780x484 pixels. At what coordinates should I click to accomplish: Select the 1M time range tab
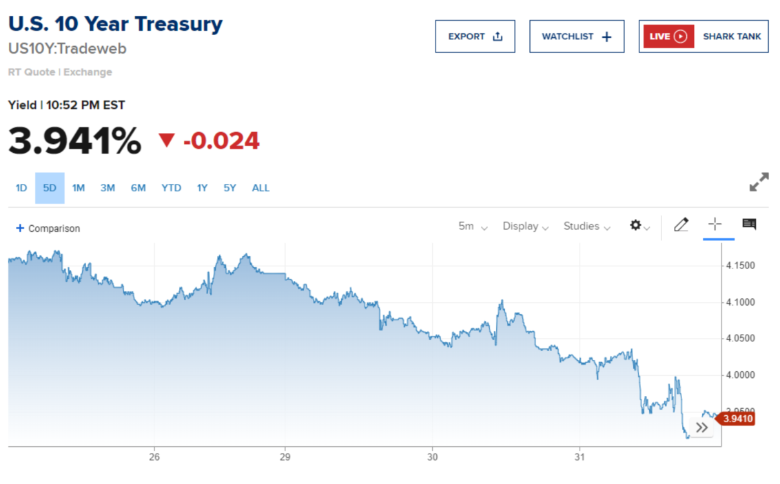click(x=79, y=188)
